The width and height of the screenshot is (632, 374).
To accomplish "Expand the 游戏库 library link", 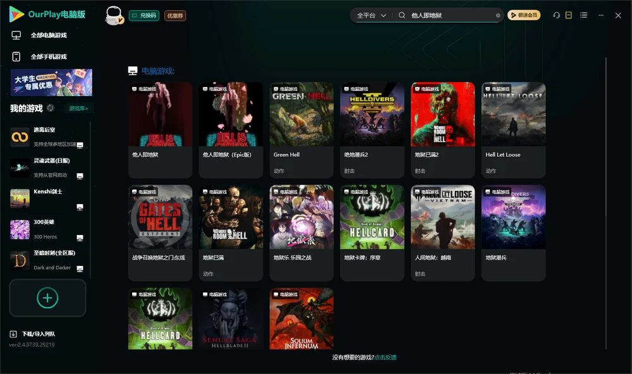I will pyautogui.click(x=78, y=109).
